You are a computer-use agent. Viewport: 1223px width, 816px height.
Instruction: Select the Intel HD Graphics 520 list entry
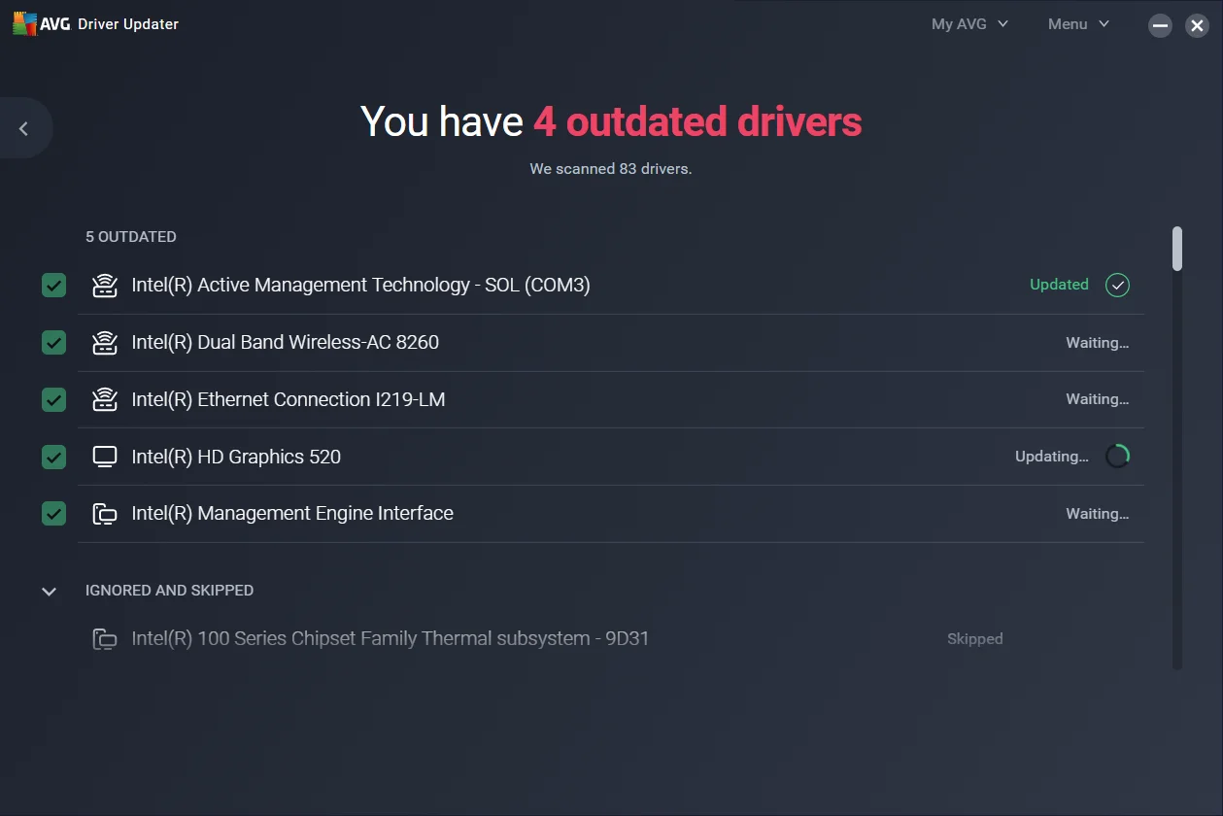[x=236, y=457]
